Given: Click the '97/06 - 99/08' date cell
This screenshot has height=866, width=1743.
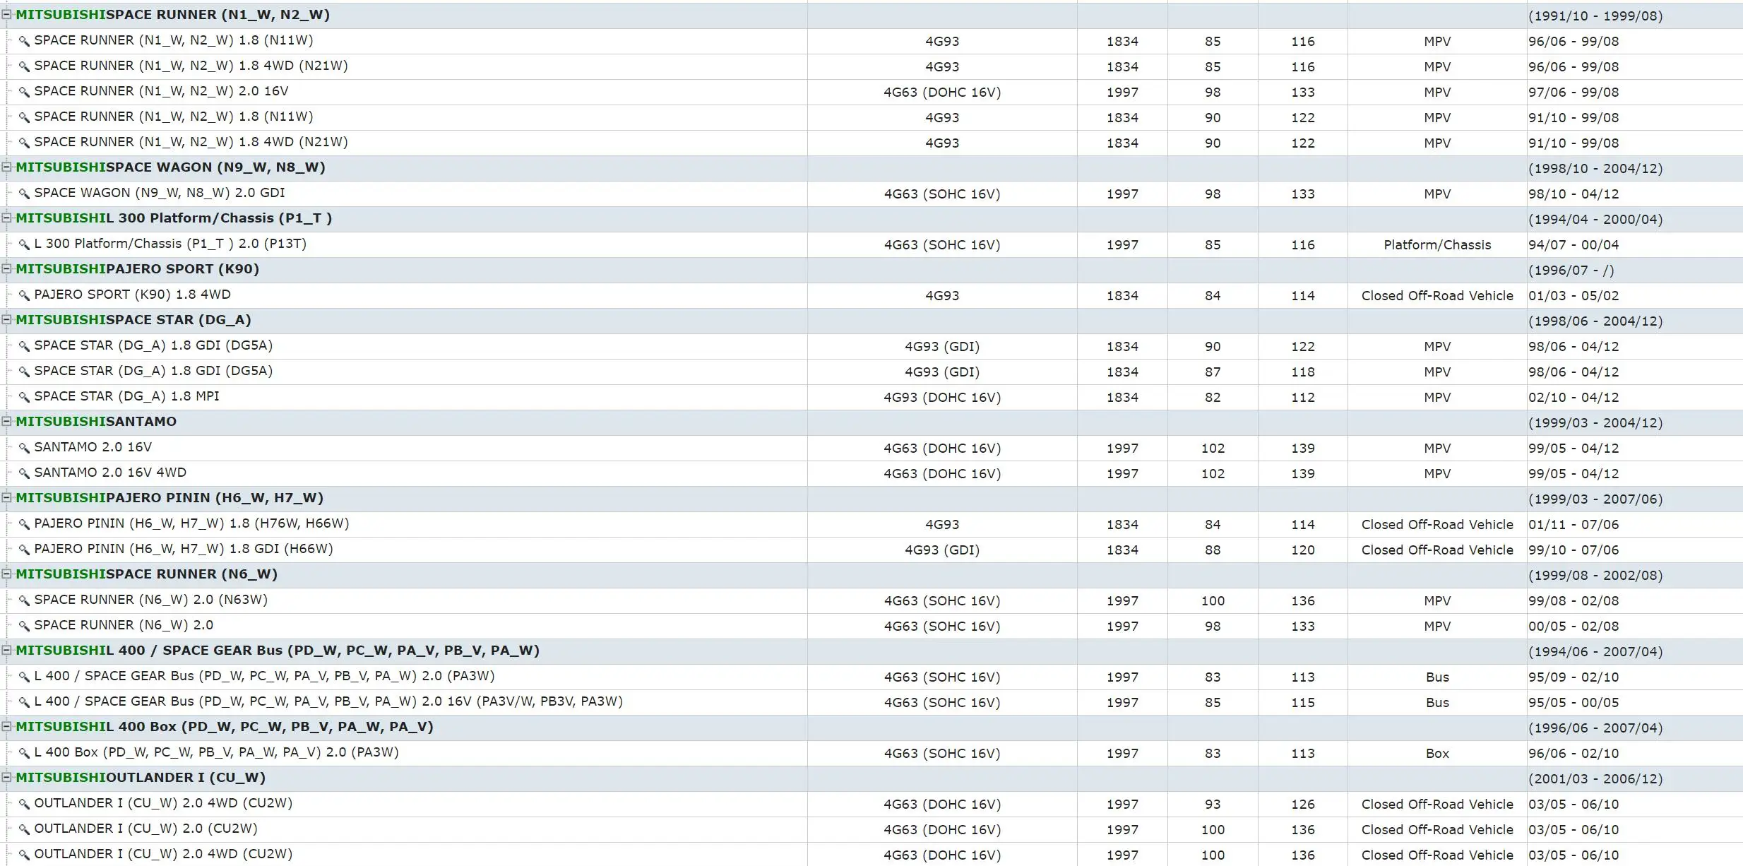Looking at the screenshot, I should (1574, 93).
